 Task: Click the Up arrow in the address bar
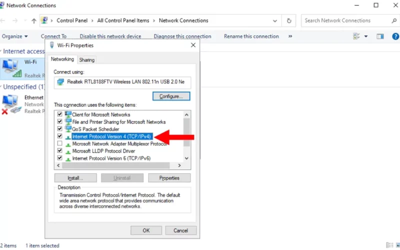[x=34, y=20]
